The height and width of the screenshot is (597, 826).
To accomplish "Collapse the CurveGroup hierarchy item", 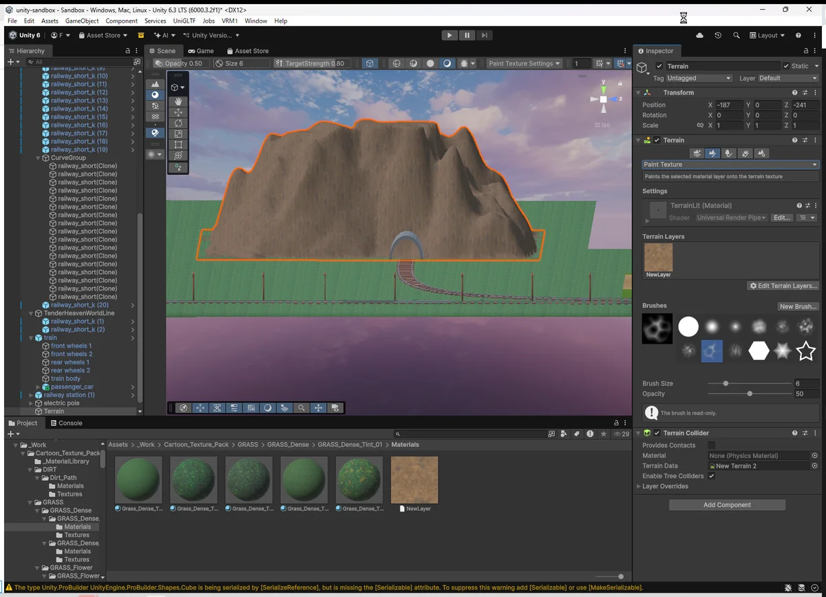I will [x=39, y=158].
